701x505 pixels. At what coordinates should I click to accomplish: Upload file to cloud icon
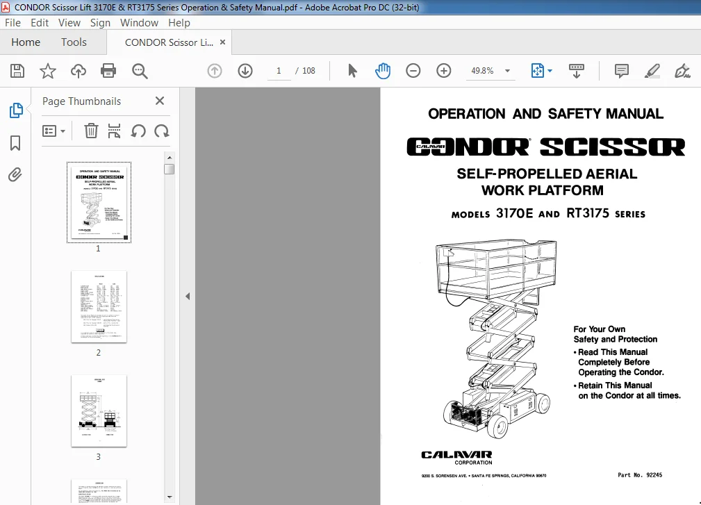pos(79,71)
